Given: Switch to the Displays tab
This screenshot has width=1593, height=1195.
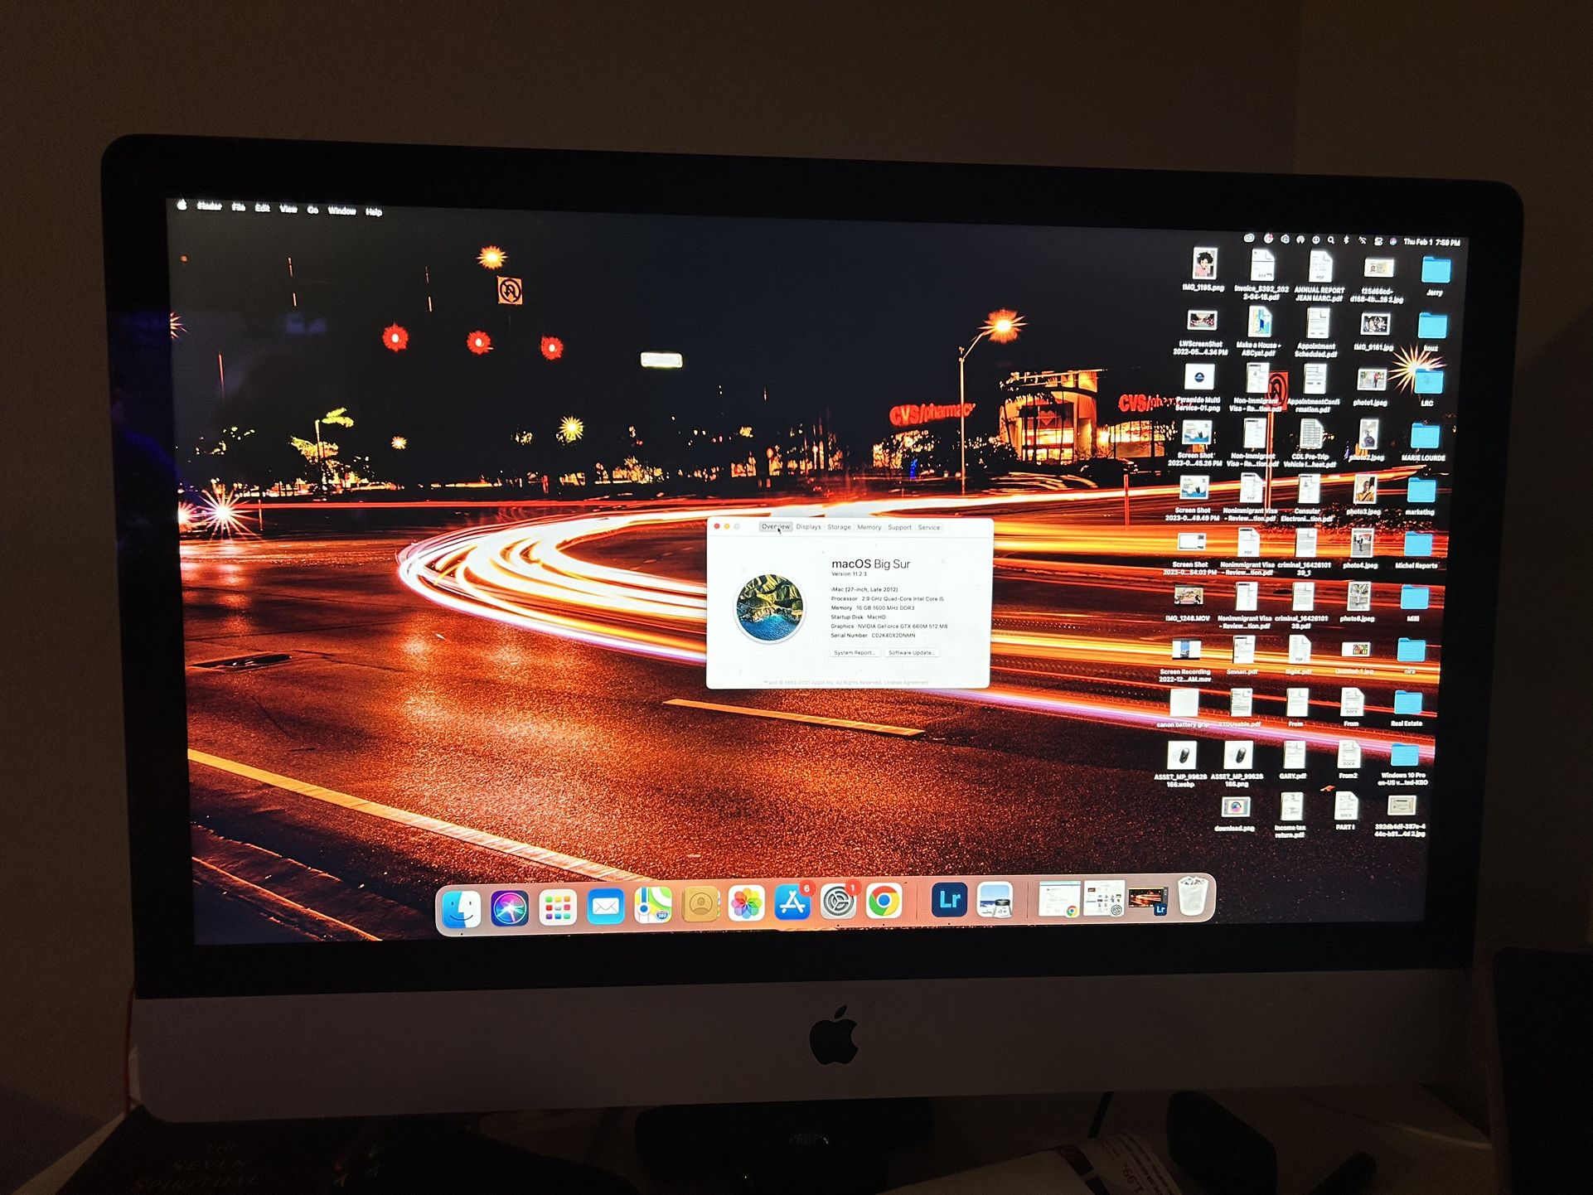Looking at the screenshot, I should pyautogui.click(x=808, y=527).
